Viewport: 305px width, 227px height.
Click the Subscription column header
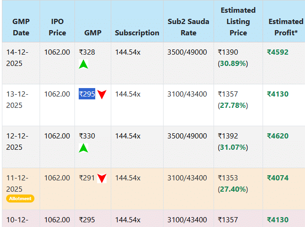[x=137, y=32]
